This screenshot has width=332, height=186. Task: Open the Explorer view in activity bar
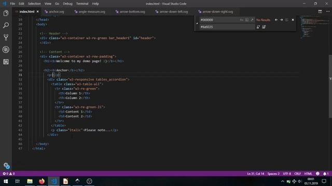click(6, 13)
